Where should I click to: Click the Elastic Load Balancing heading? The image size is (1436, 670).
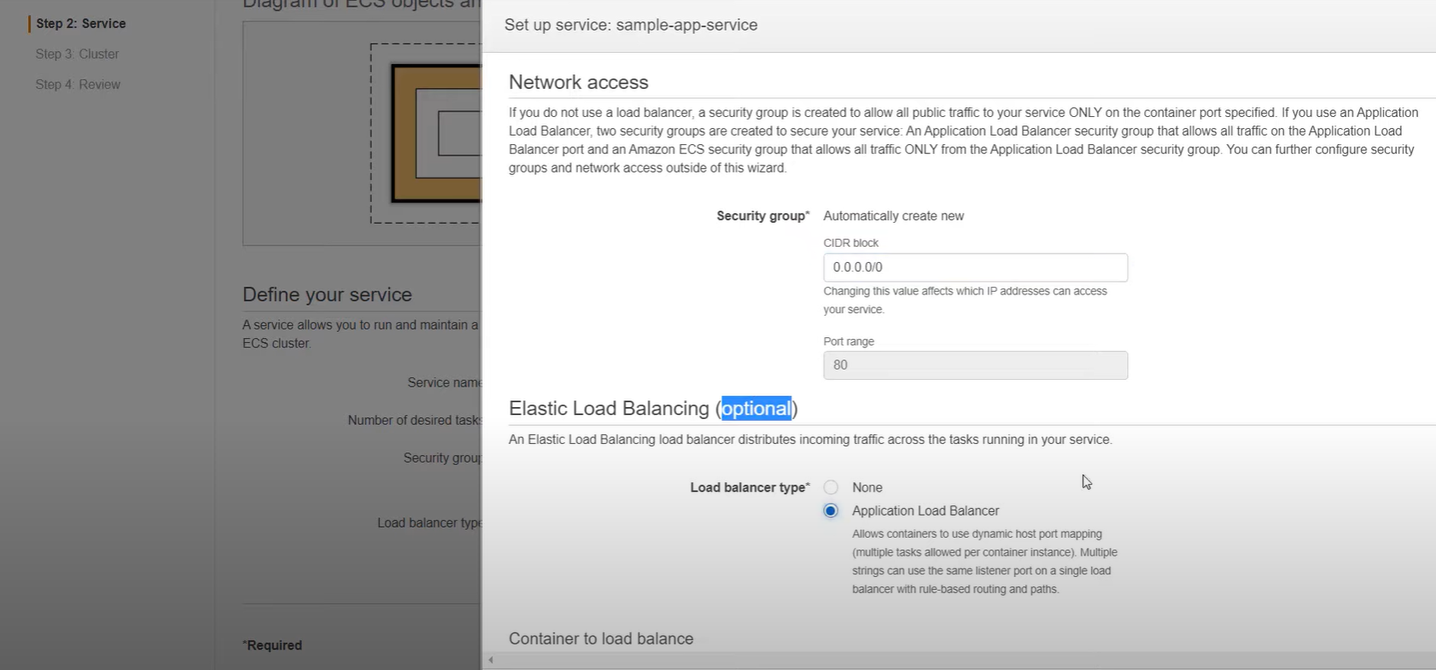coord(653,408)
